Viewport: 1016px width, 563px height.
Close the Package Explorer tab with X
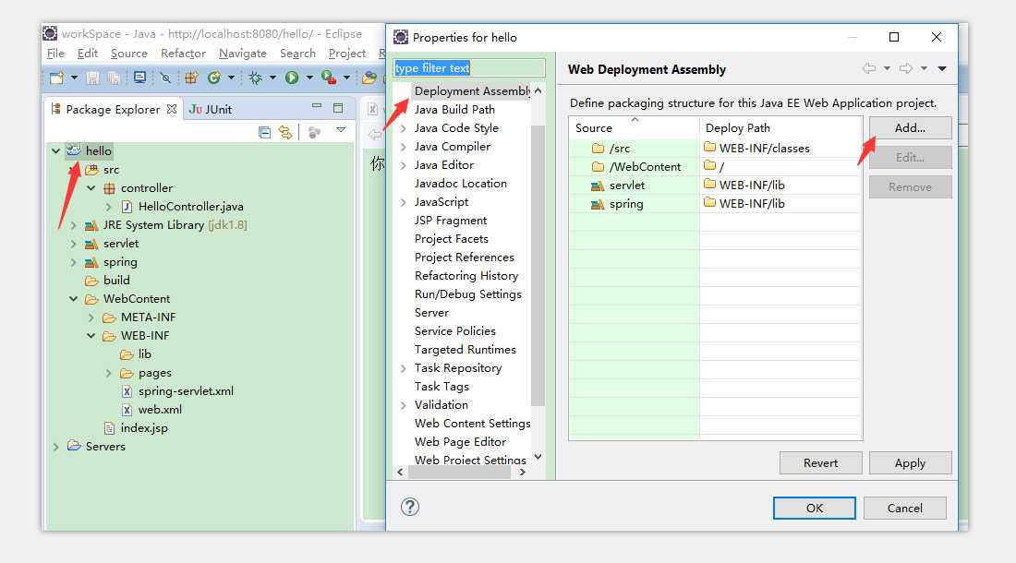[172, 109]
